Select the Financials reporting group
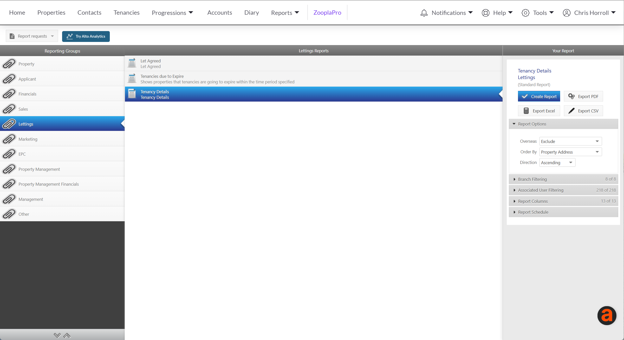 (x=62, y=94)
